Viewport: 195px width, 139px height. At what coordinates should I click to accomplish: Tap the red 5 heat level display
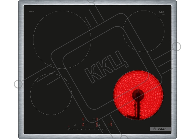tap(97, 125)
